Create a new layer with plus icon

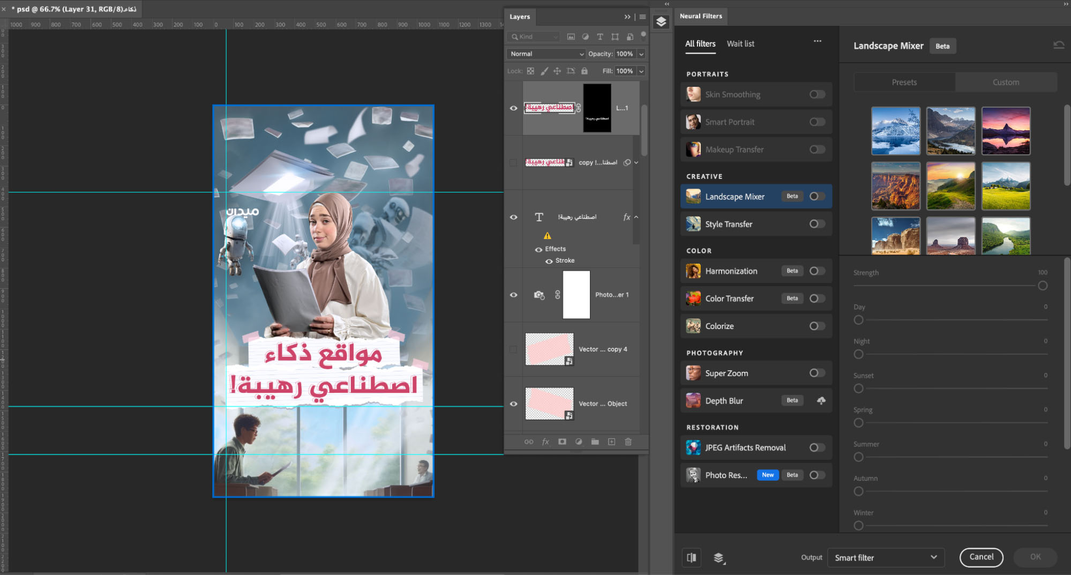611,442
